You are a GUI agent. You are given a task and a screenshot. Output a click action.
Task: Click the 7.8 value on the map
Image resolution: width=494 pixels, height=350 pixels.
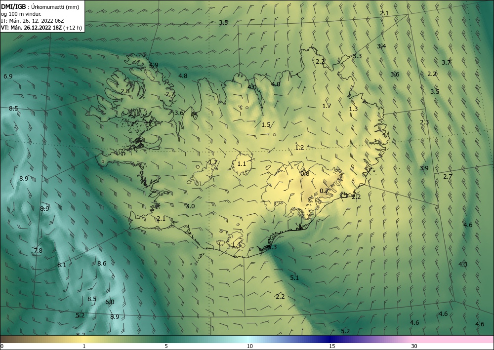pyautogui.click(x=38, y=251)
